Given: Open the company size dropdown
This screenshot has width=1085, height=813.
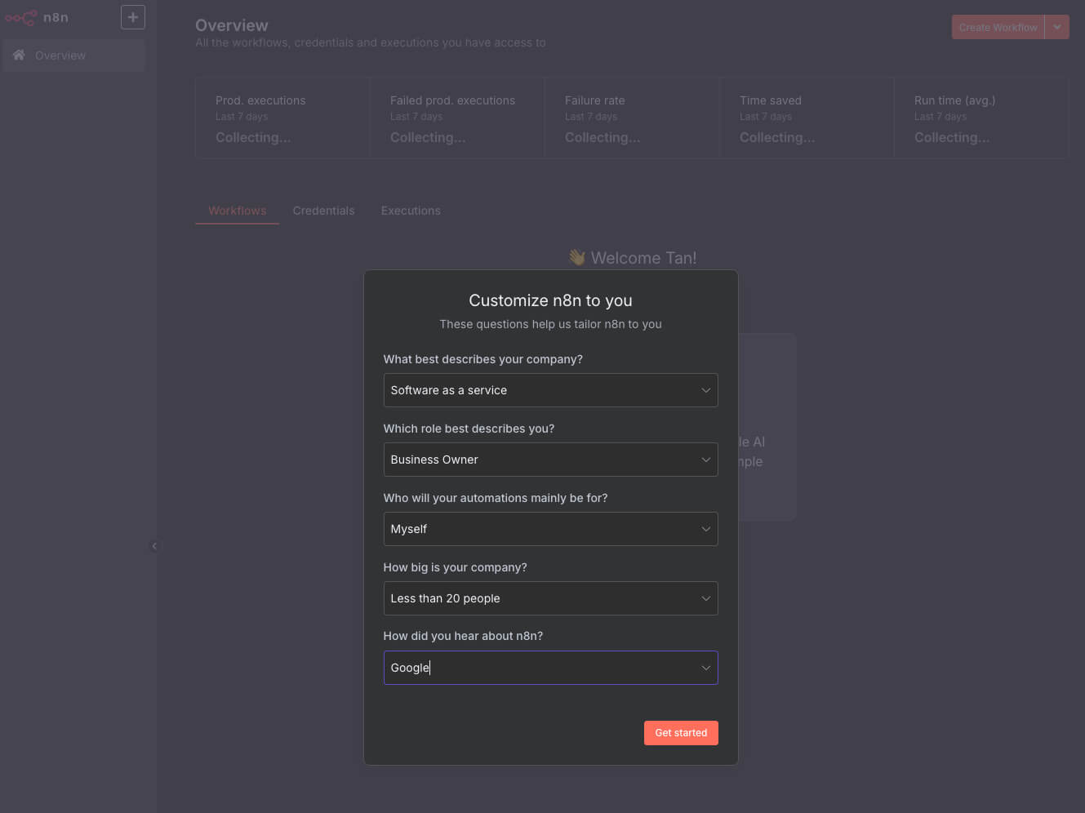Looking at the screenshot, I should click(x=551, y=598).
